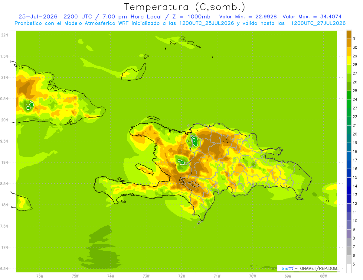Image resolution: width=363 pixels, height=280 pixels.
Task: Click the "70W" longitude label
Action: pos(253,276)
